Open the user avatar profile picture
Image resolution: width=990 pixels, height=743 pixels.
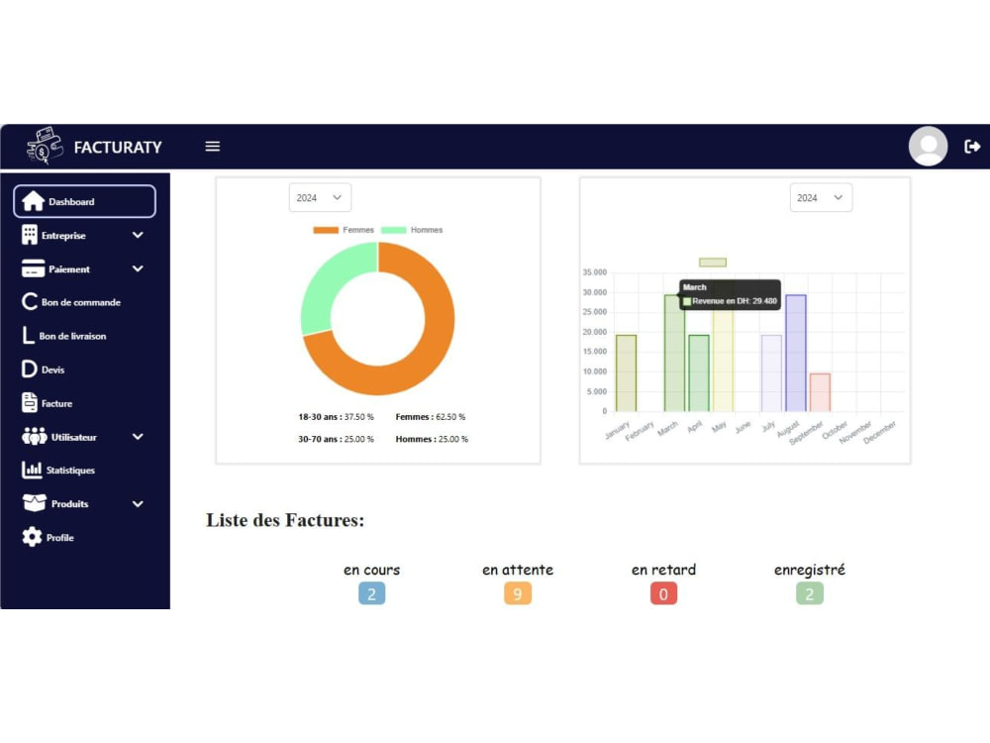point(928,147)
